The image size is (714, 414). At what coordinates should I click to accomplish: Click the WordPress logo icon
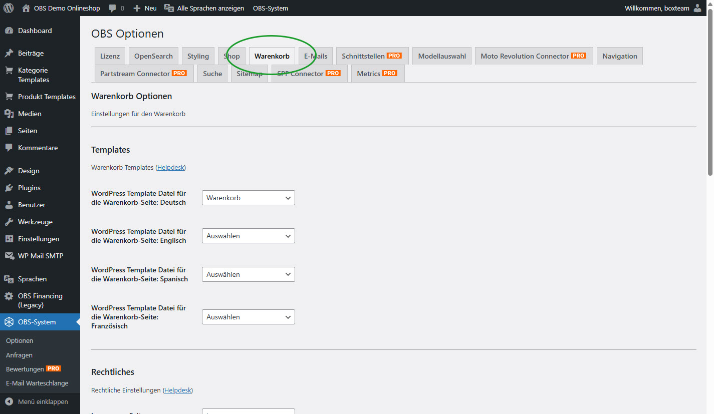coord(9,8)
